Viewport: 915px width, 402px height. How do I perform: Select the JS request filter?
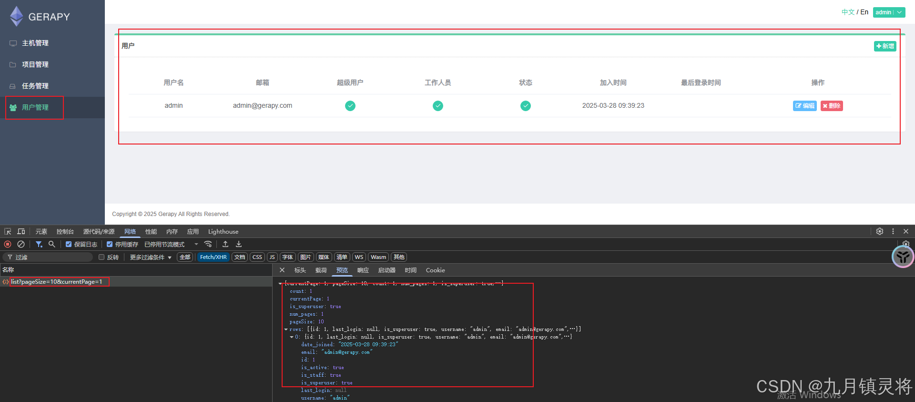click(272, 257)
